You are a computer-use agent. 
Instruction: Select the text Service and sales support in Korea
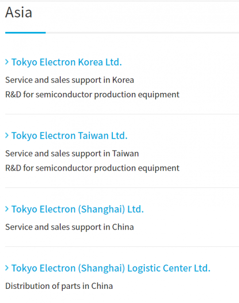point(69,80)
